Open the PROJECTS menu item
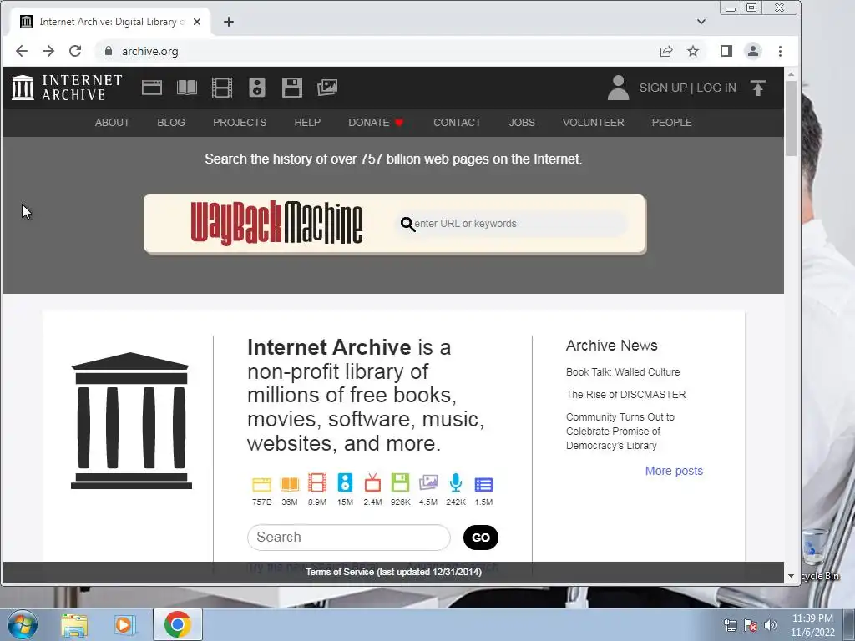This screenshot has height=641, width=855. click(240, 123)
